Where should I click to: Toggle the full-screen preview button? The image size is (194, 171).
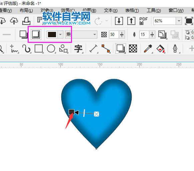[189, 21]
